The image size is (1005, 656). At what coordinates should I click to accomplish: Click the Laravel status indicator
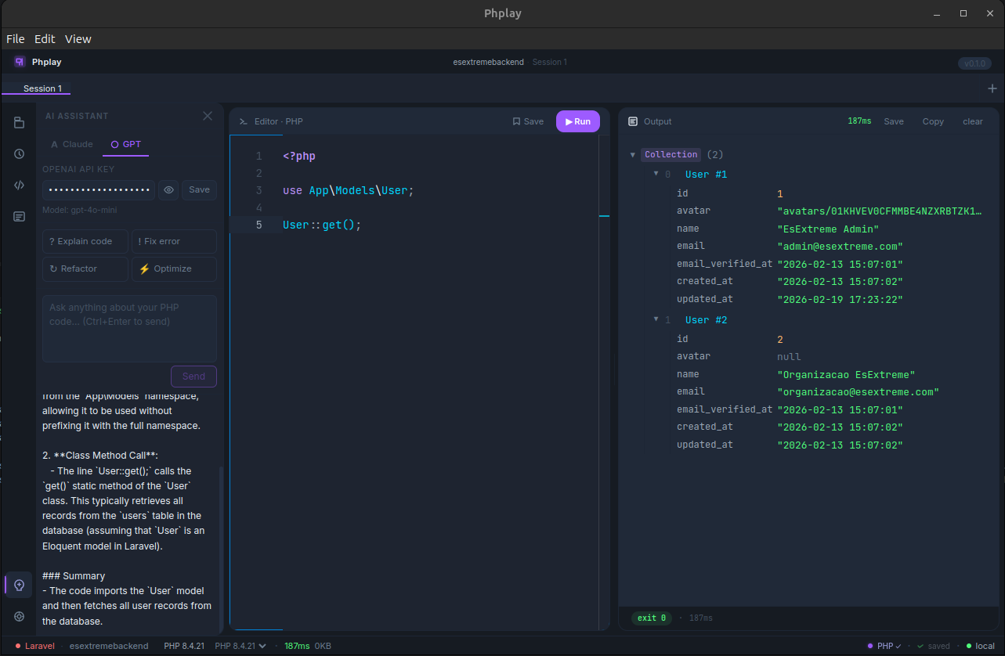(x=35, y=646)
